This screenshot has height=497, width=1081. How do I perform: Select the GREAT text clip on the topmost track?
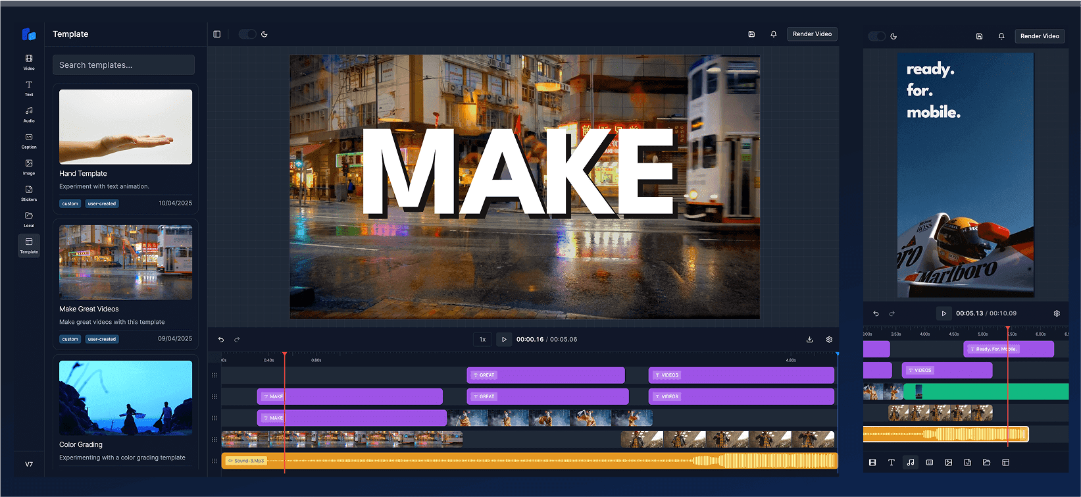(x=545, y=375)
